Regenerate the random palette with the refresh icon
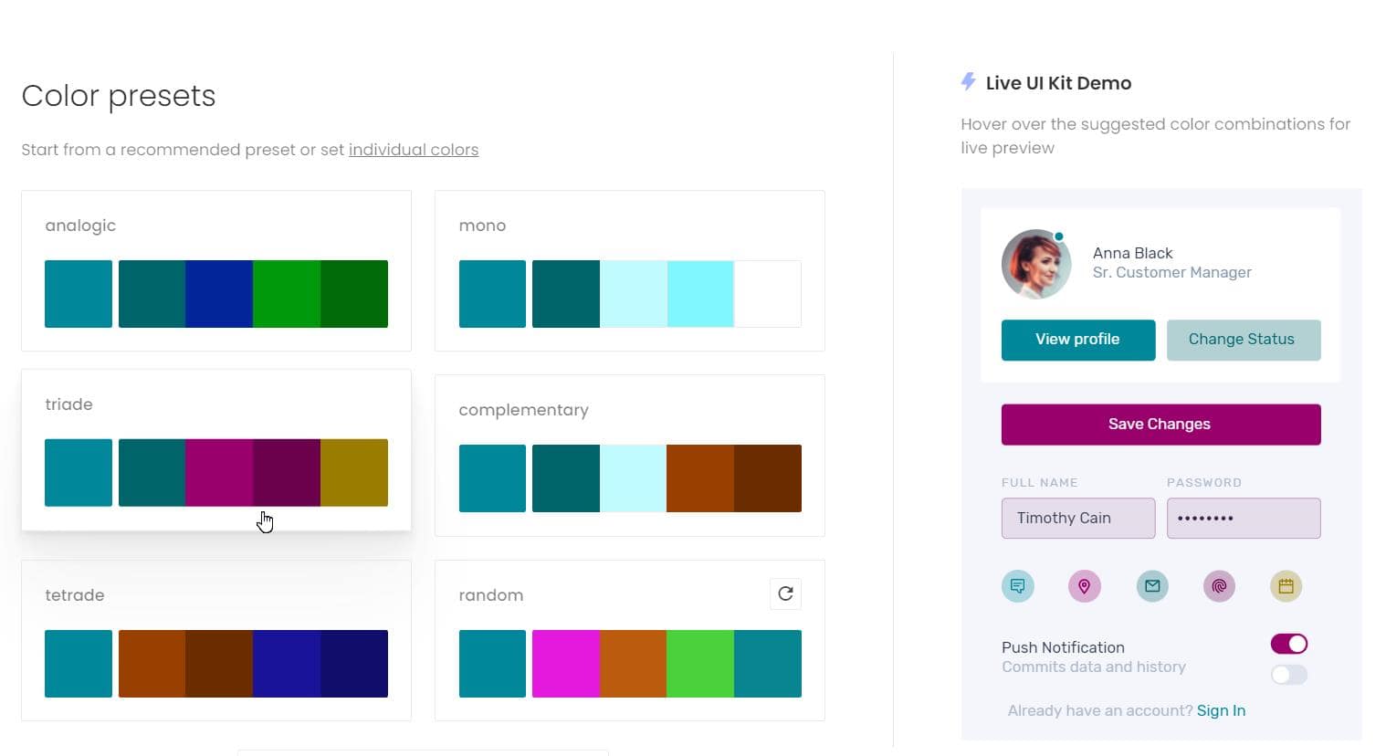This screenshot has width=1386, height=756. pos(785,593)
